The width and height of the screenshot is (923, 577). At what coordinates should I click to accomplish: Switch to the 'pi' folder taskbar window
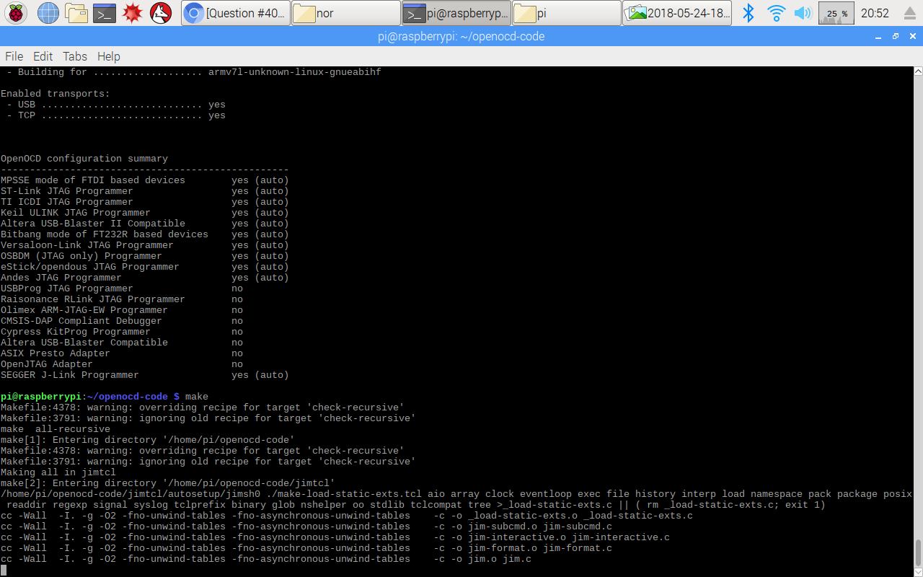tap(567, 13)
